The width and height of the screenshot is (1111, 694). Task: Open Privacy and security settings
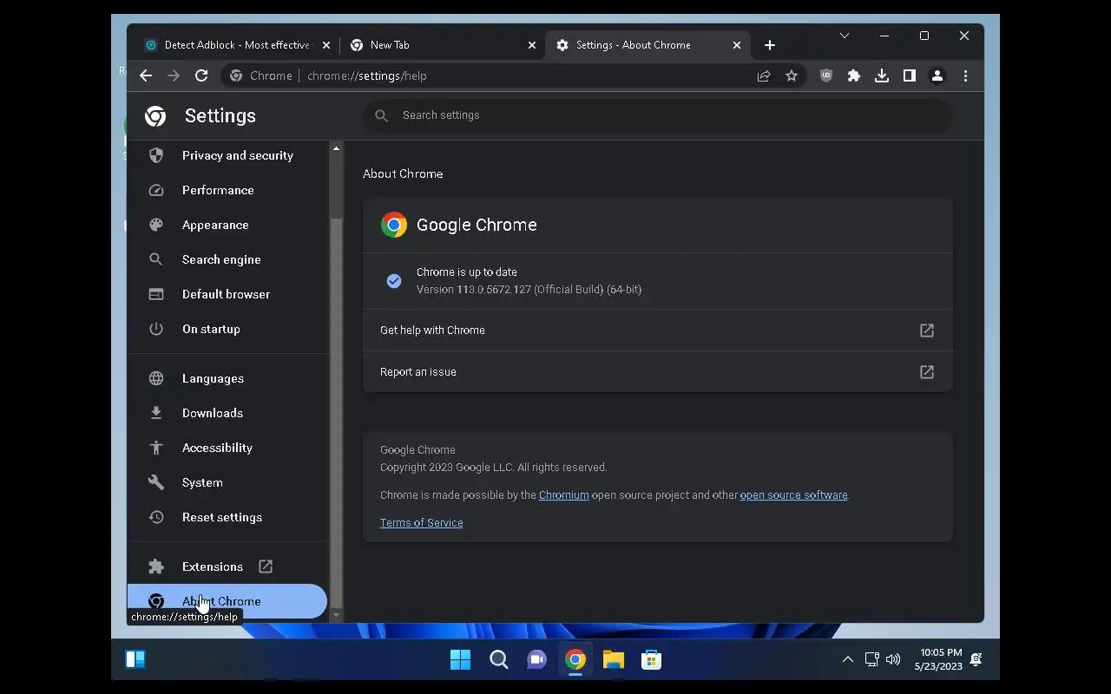click(x=227, y=155)
